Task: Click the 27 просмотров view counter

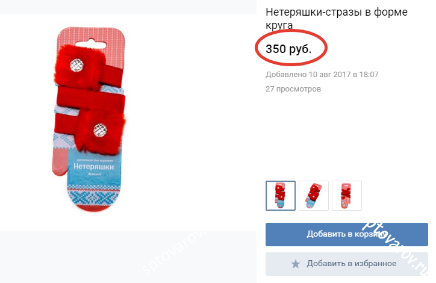Action: [x=293, y=89]
